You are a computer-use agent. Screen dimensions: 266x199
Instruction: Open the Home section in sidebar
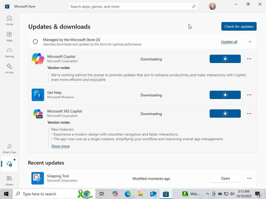9,20
